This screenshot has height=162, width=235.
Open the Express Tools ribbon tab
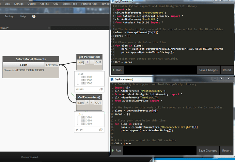[70, 4]
